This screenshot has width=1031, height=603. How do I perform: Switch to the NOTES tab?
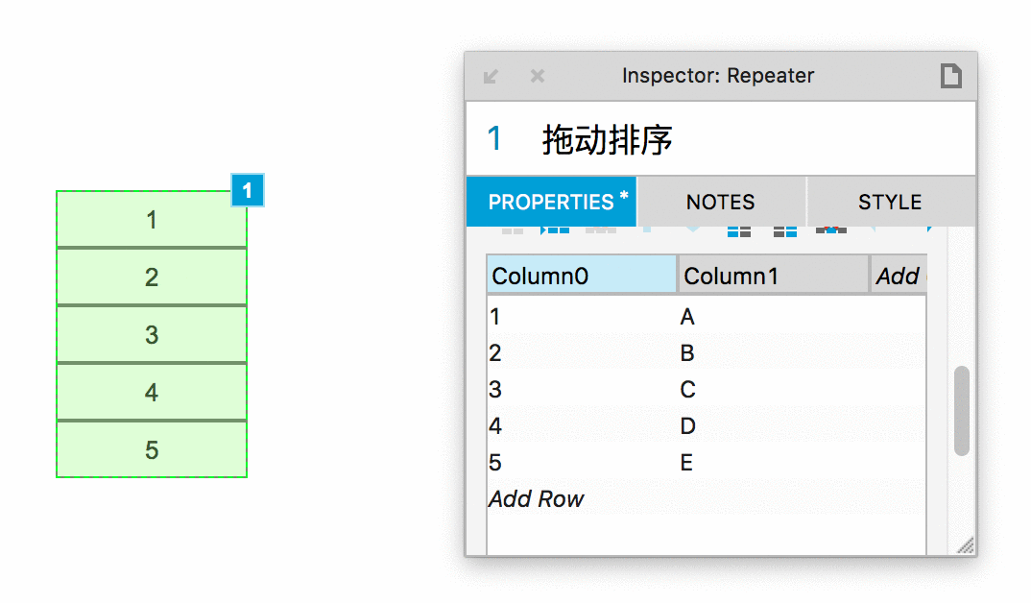point(721,202)
